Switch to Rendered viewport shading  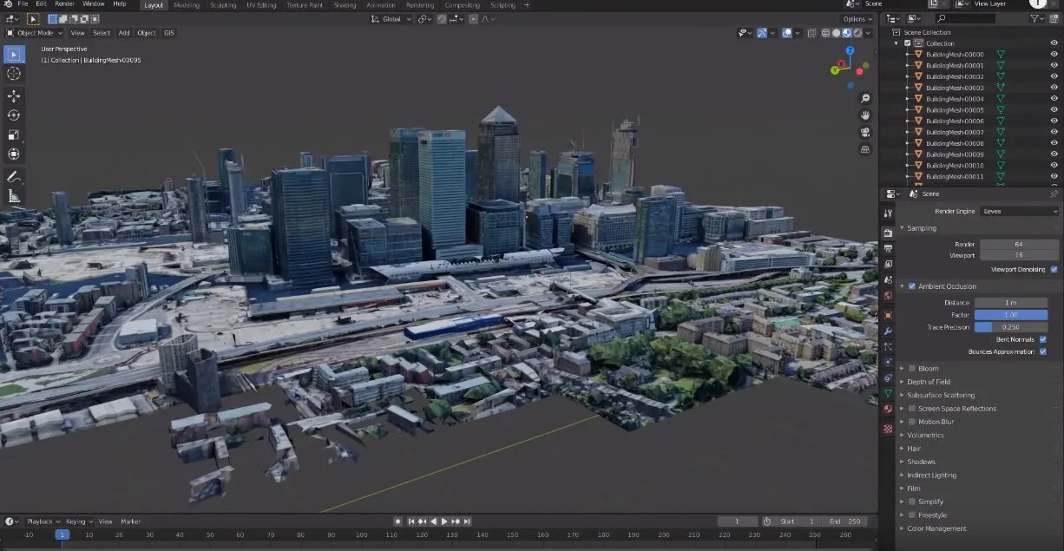coord(858,33)
